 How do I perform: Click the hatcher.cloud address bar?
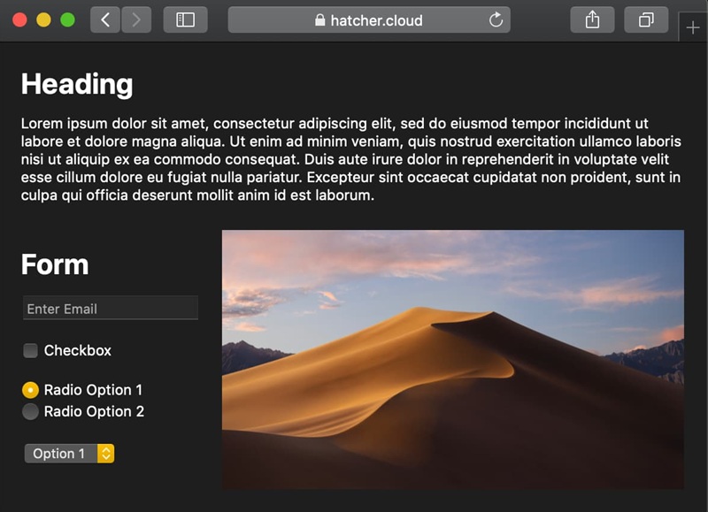point(369,19)
